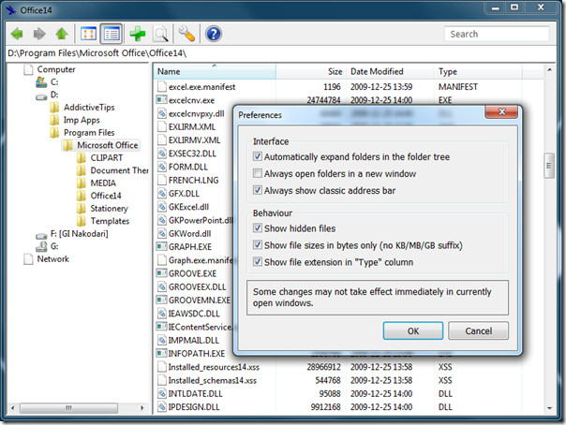Open the Imp Apps folder in the tree
Screen dimensions: 566x425
(x=82, y=120)
